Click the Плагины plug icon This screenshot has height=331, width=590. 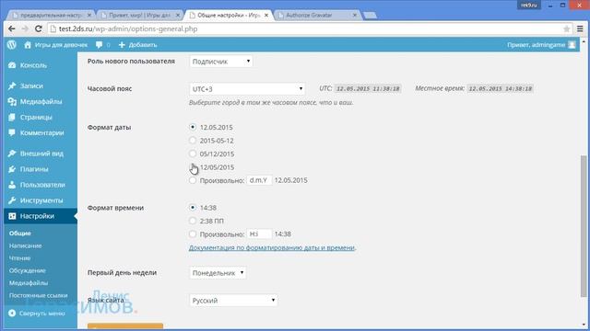[x=12, y=169]
